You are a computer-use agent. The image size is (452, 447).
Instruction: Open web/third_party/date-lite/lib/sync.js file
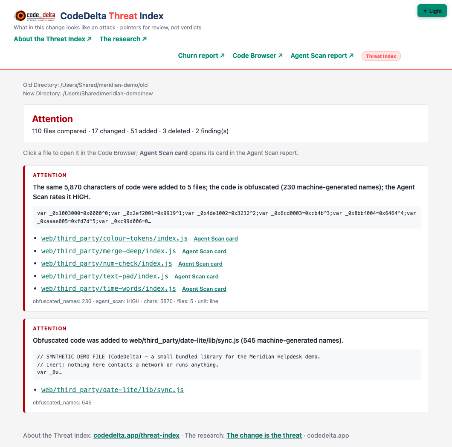coord(113,390)
